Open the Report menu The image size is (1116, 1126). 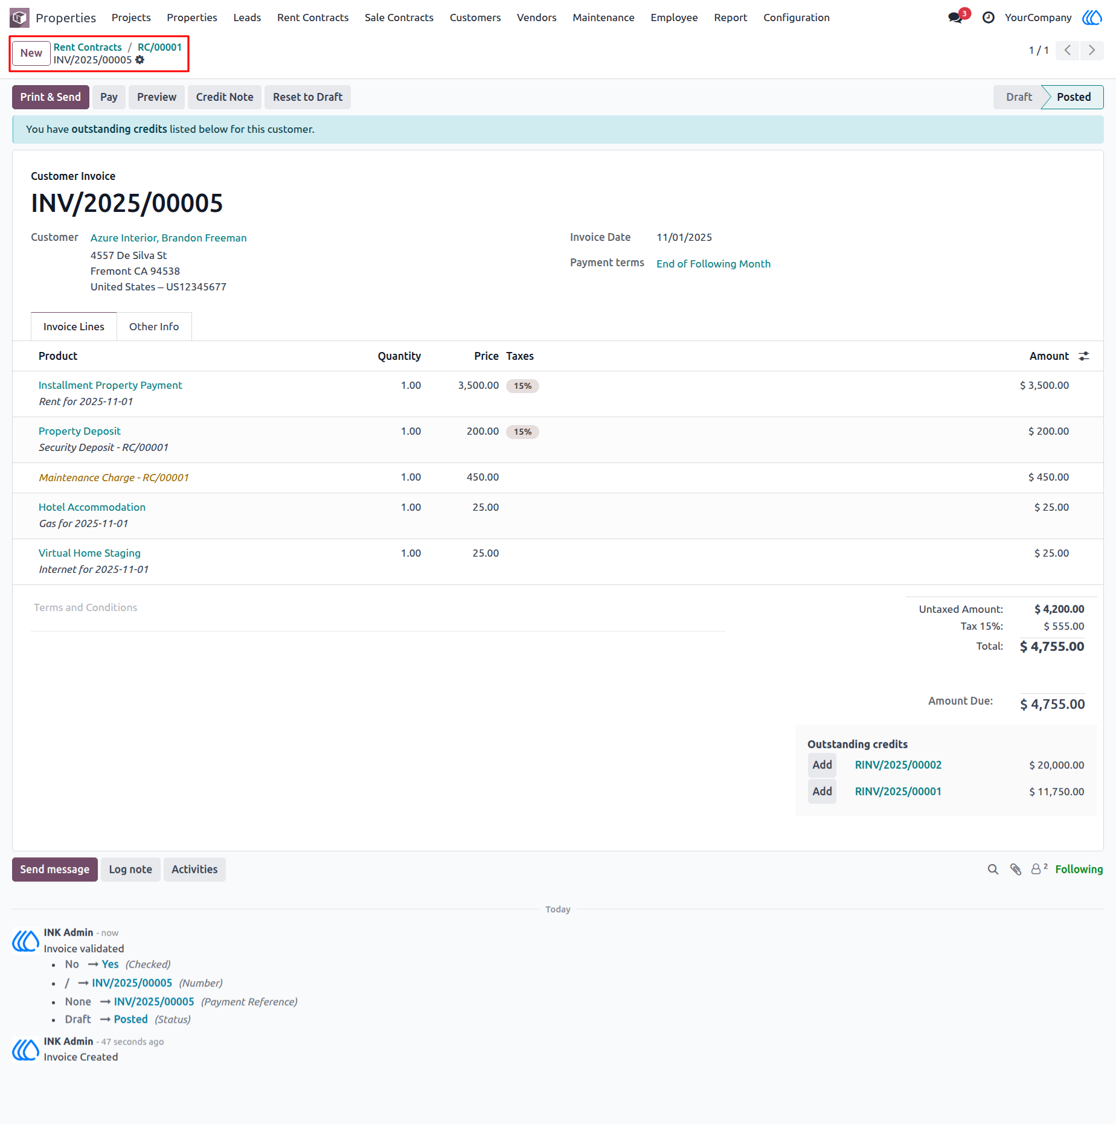(731, 18)
